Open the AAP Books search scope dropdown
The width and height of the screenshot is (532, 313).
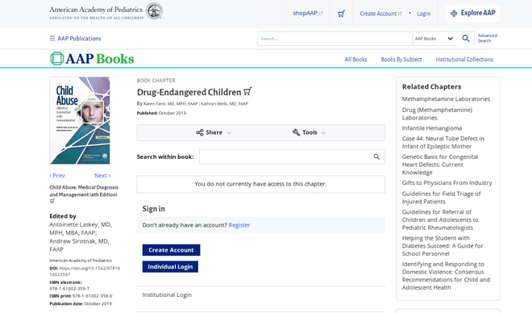(434, 39)
